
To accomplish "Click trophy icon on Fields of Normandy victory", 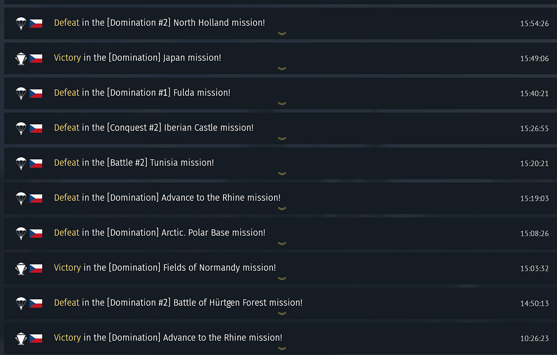I will (21, 268).
